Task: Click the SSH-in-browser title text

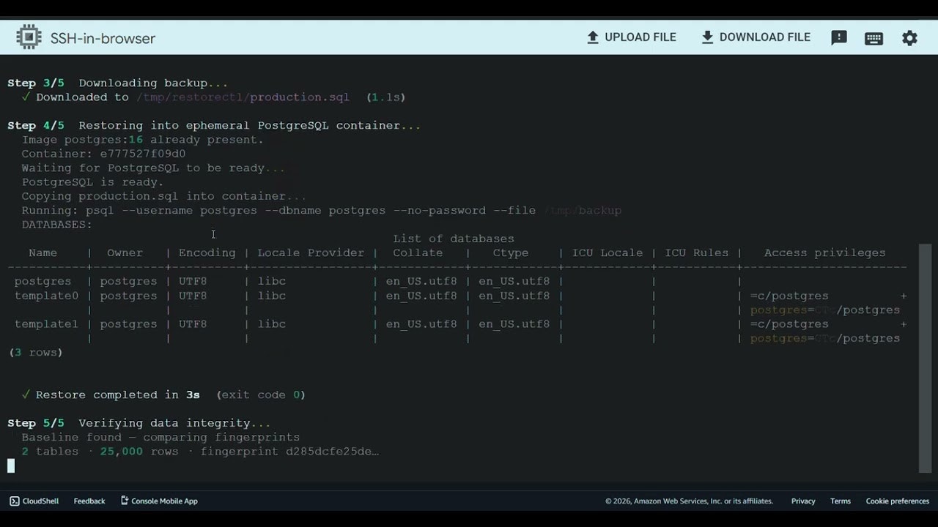Action: click(103, 38)
